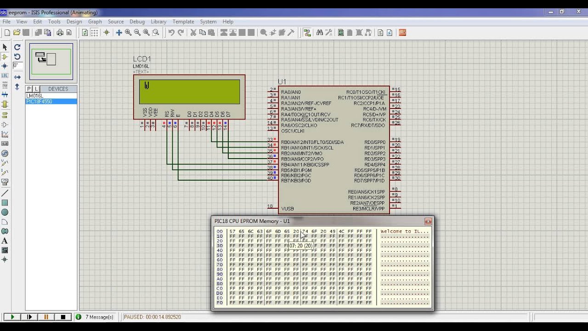Select PIC18F4550 in devices list
This screenshot has width=588, height=331.
51,102
